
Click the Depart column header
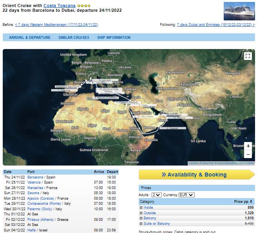pos(112,172)
